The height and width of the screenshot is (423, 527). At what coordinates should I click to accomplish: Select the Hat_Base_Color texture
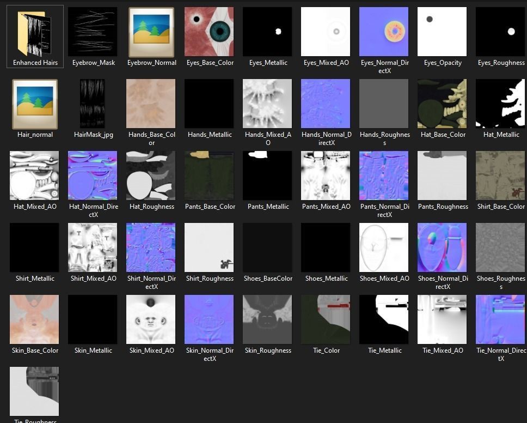(442, 104)
